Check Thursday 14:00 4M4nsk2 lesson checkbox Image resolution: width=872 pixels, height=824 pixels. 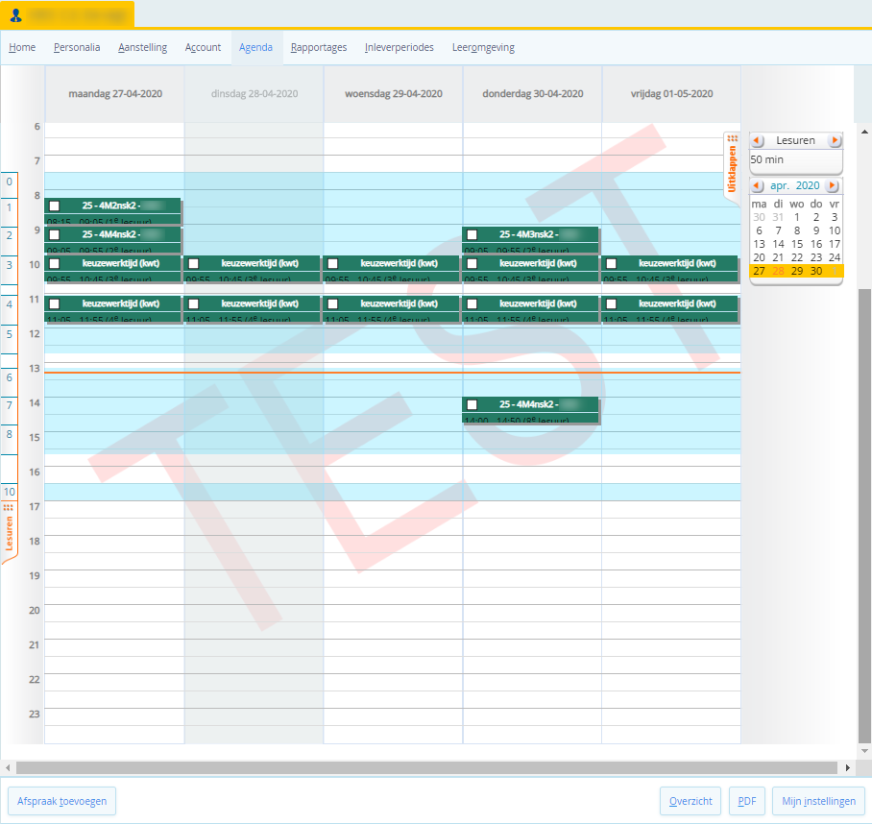[x=472, y=404]
